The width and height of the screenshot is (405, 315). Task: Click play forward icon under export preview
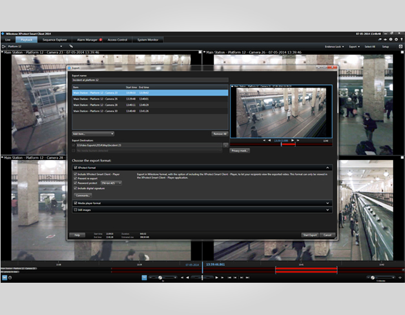click(x=293, y=140)
